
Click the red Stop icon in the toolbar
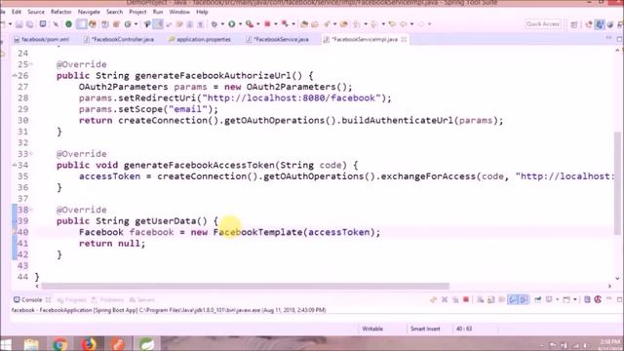(x=267, y=24)
